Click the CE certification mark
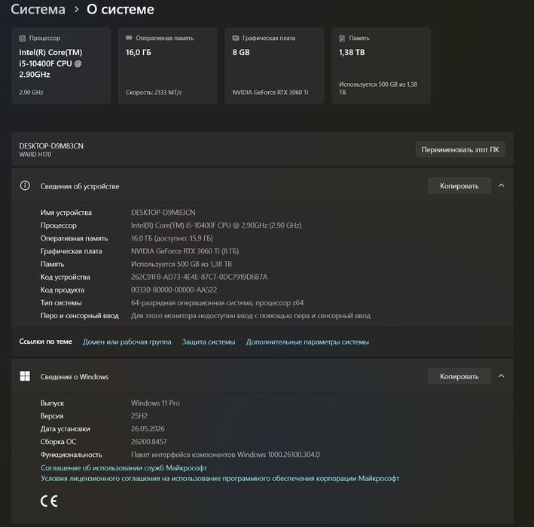The height and width of the screenshot is (527, 534). [49, 501]
